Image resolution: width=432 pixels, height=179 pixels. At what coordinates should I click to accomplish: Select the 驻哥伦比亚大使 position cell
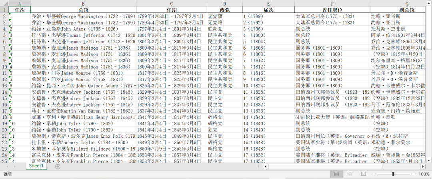coord(332,117)
